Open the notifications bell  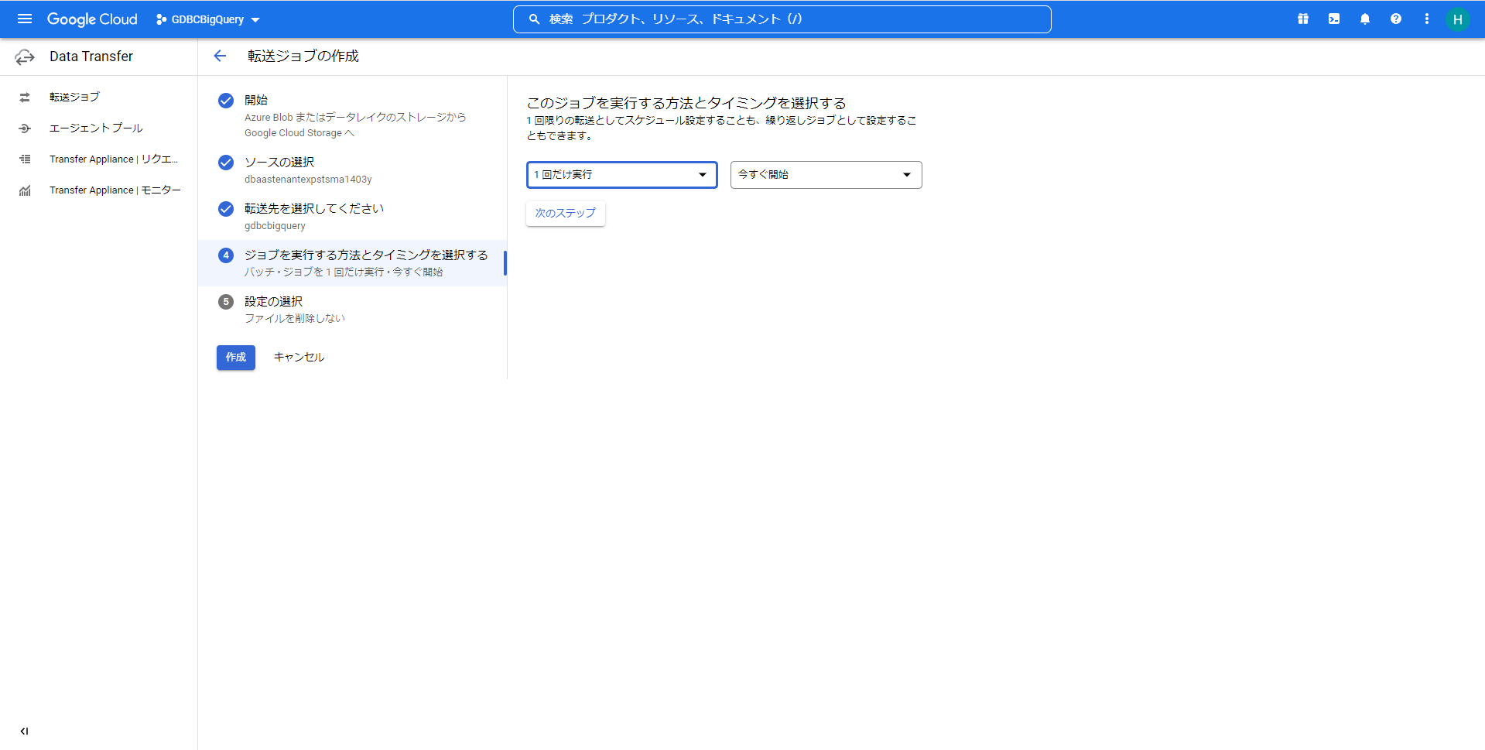click(1365, 19)
